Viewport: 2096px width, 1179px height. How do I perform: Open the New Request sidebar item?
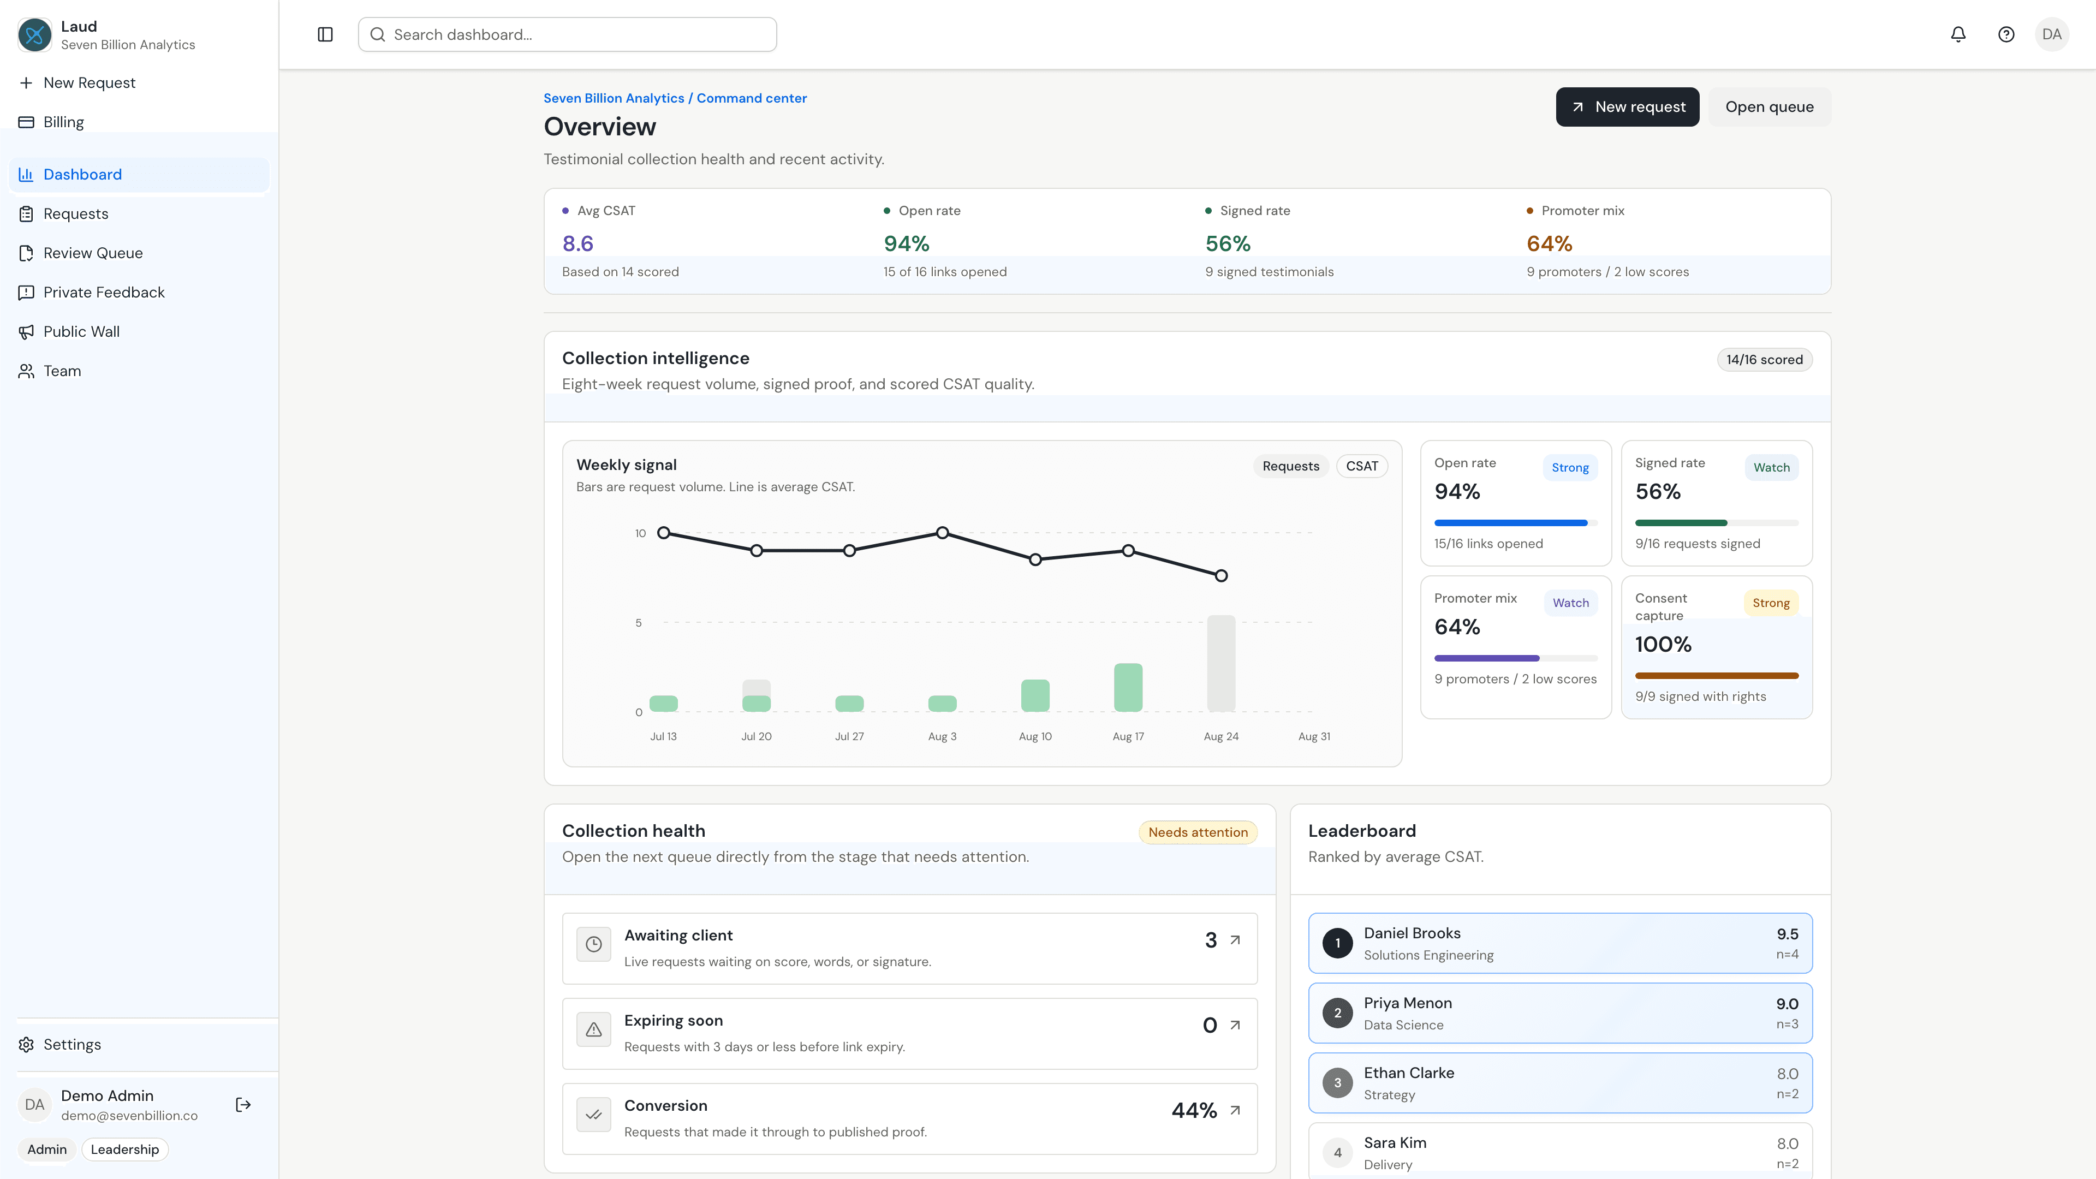139,82
